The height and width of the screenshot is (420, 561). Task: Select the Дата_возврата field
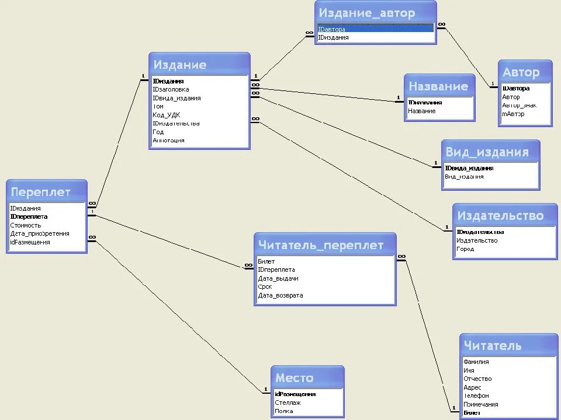point(325,295)
